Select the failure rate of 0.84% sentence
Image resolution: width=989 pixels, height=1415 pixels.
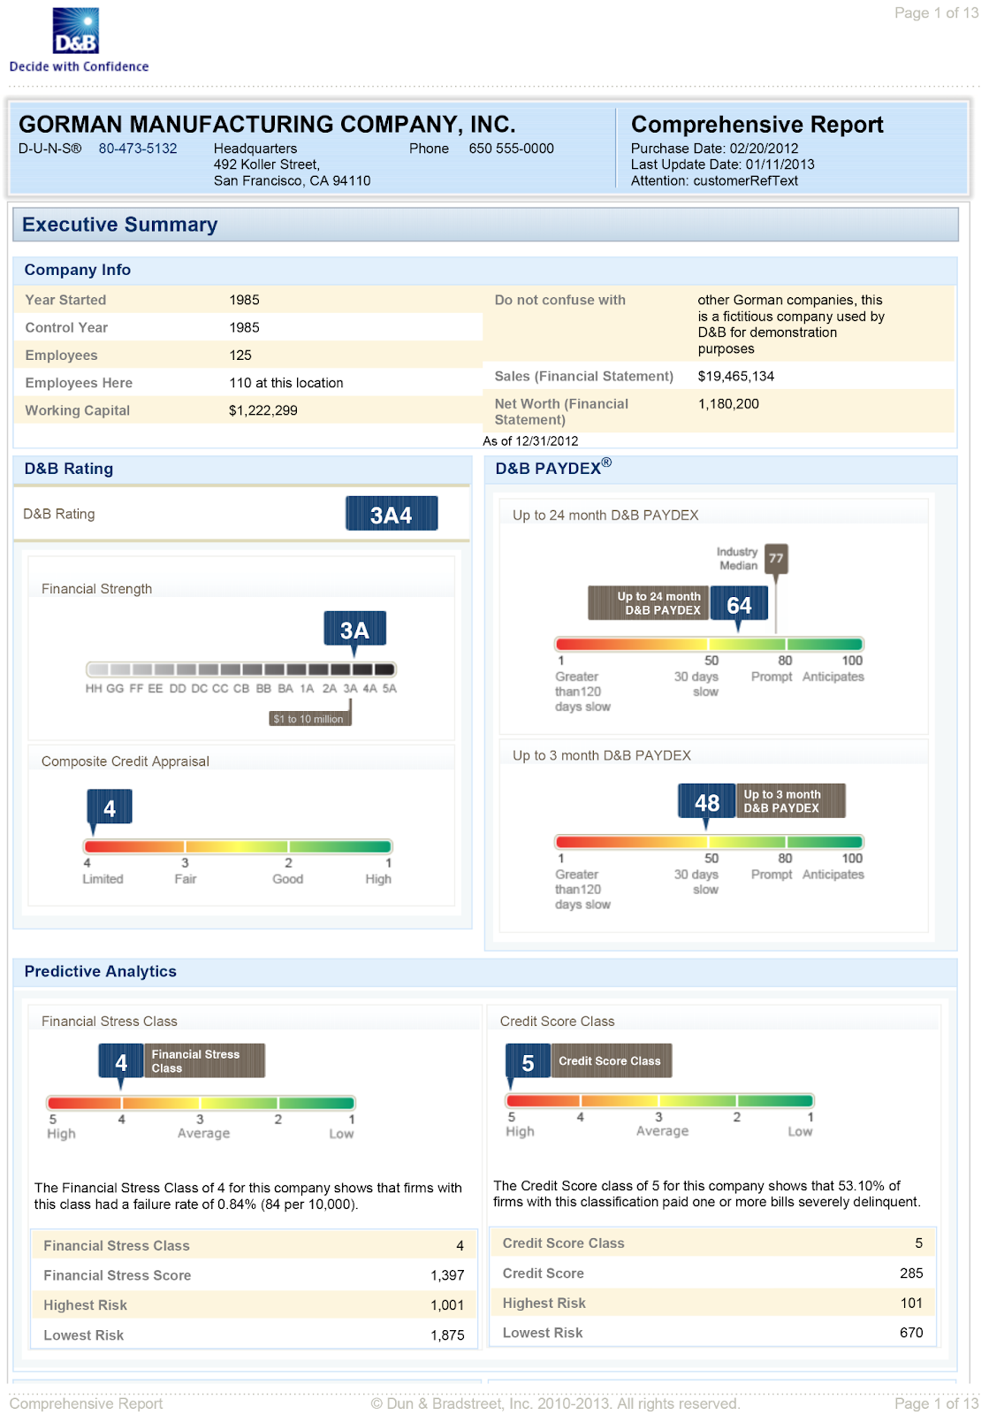(x=248, y=1196)
